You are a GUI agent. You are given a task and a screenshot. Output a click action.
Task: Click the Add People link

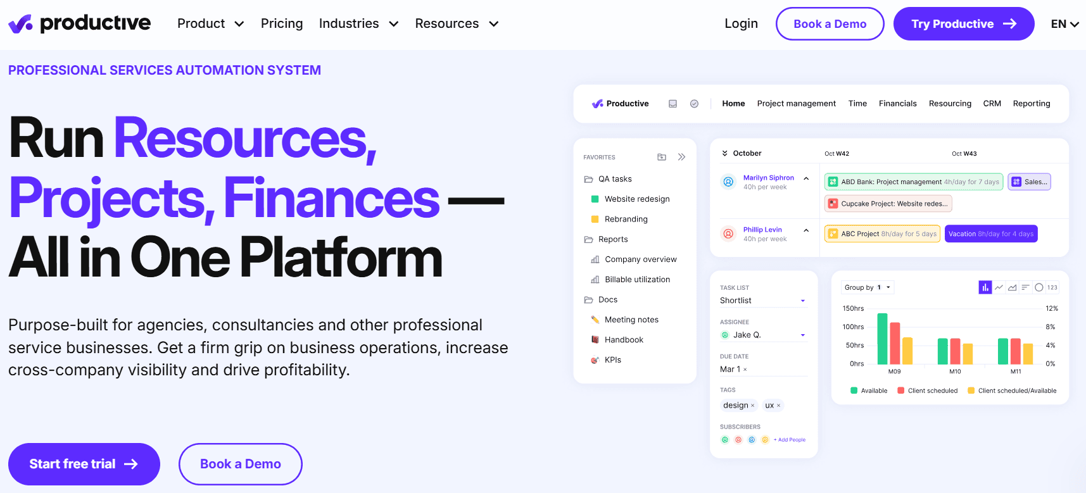coord(790,440)
